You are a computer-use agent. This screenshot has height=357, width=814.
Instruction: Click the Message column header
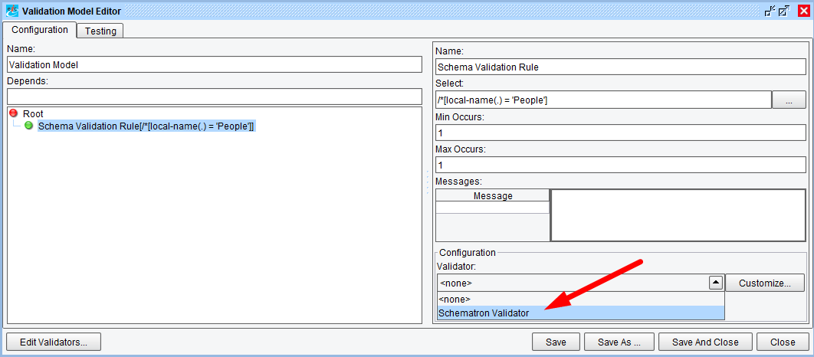click(x=493, y=196)
